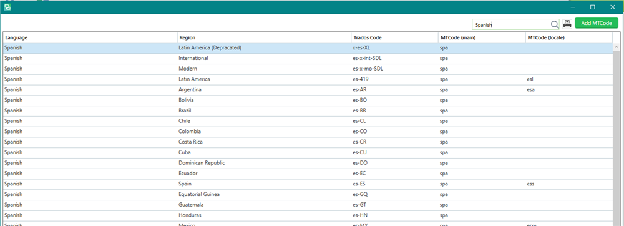Click the app logo in title bar
Viewport: 624px width, 226px height.
click(7, 7)
